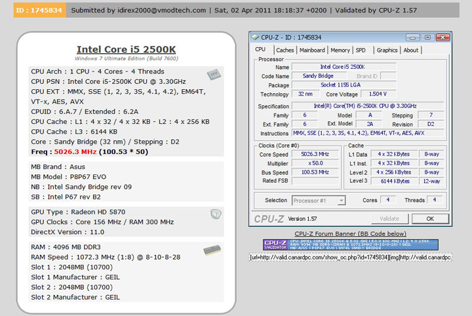
Task: Click the Bus Speed value 100.53 MHz
Action: (315, 172)
